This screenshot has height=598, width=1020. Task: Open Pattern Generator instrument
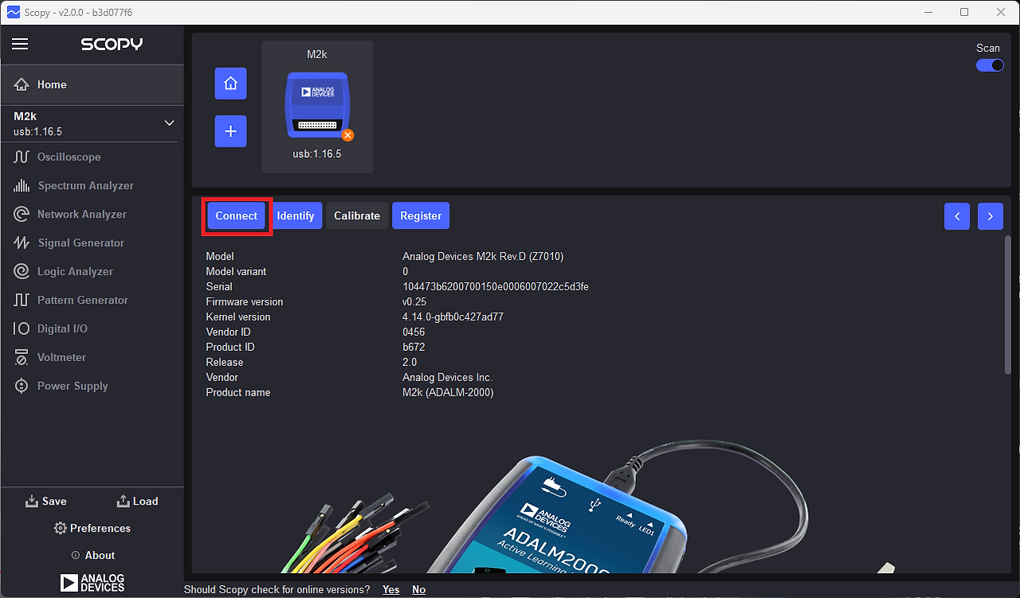pyautogui.click(x=92, y=301)
